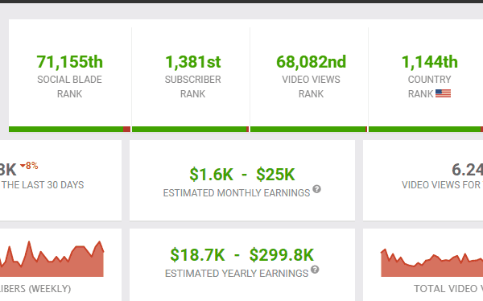Click the Estimated Monthly Earnings label

tap(236, 193)
